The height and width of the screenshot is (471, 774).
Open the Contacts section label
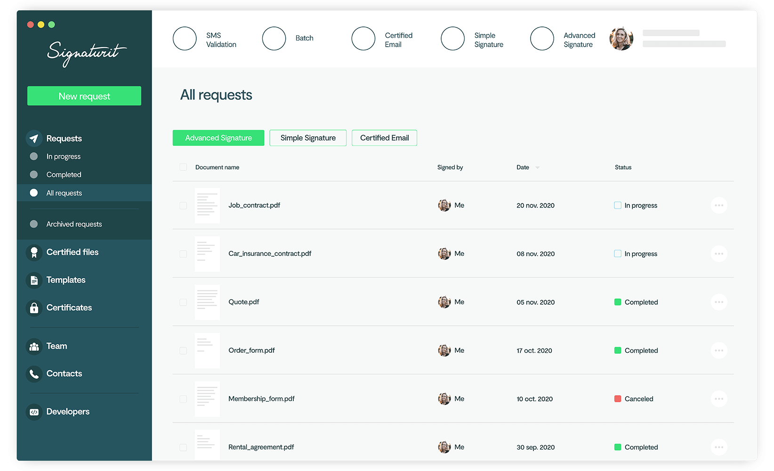click(64, 374)
